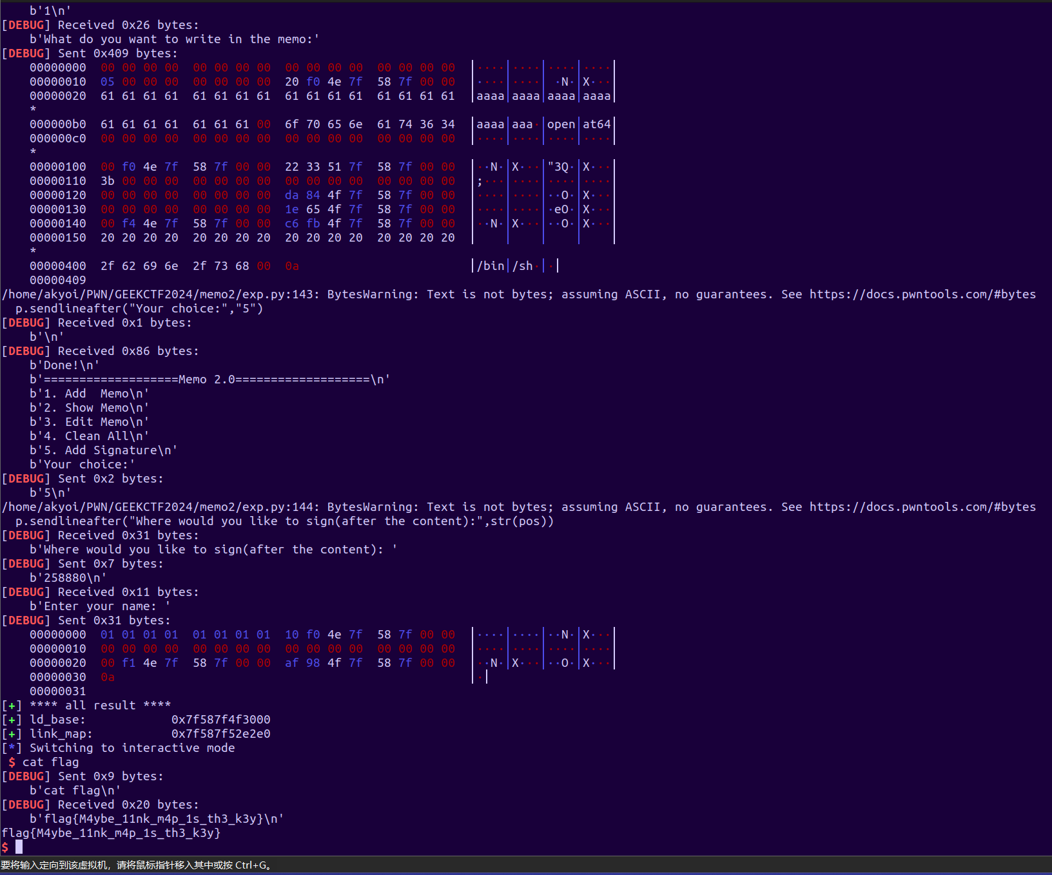Screen dimensions: 1052x875
Task: Click the '$ cat flag' command line
Action: [44, 762]
